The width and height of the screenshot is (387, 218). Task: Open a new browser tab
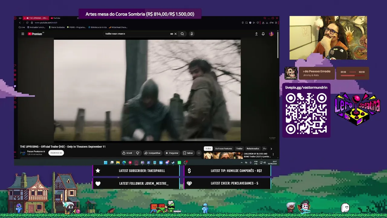78,18
